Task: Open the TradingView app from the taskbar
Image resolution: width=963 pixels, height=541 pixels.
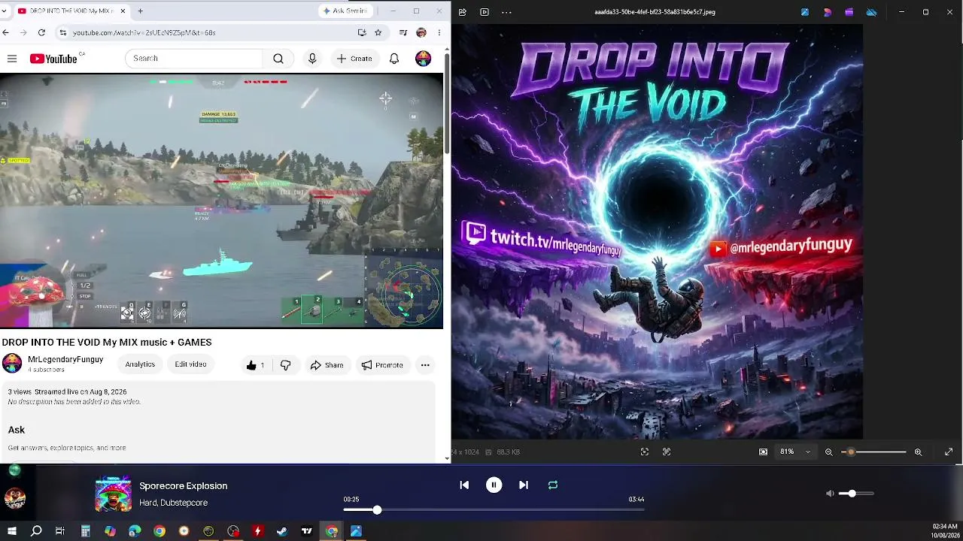Action: click(x=307, y=531)
